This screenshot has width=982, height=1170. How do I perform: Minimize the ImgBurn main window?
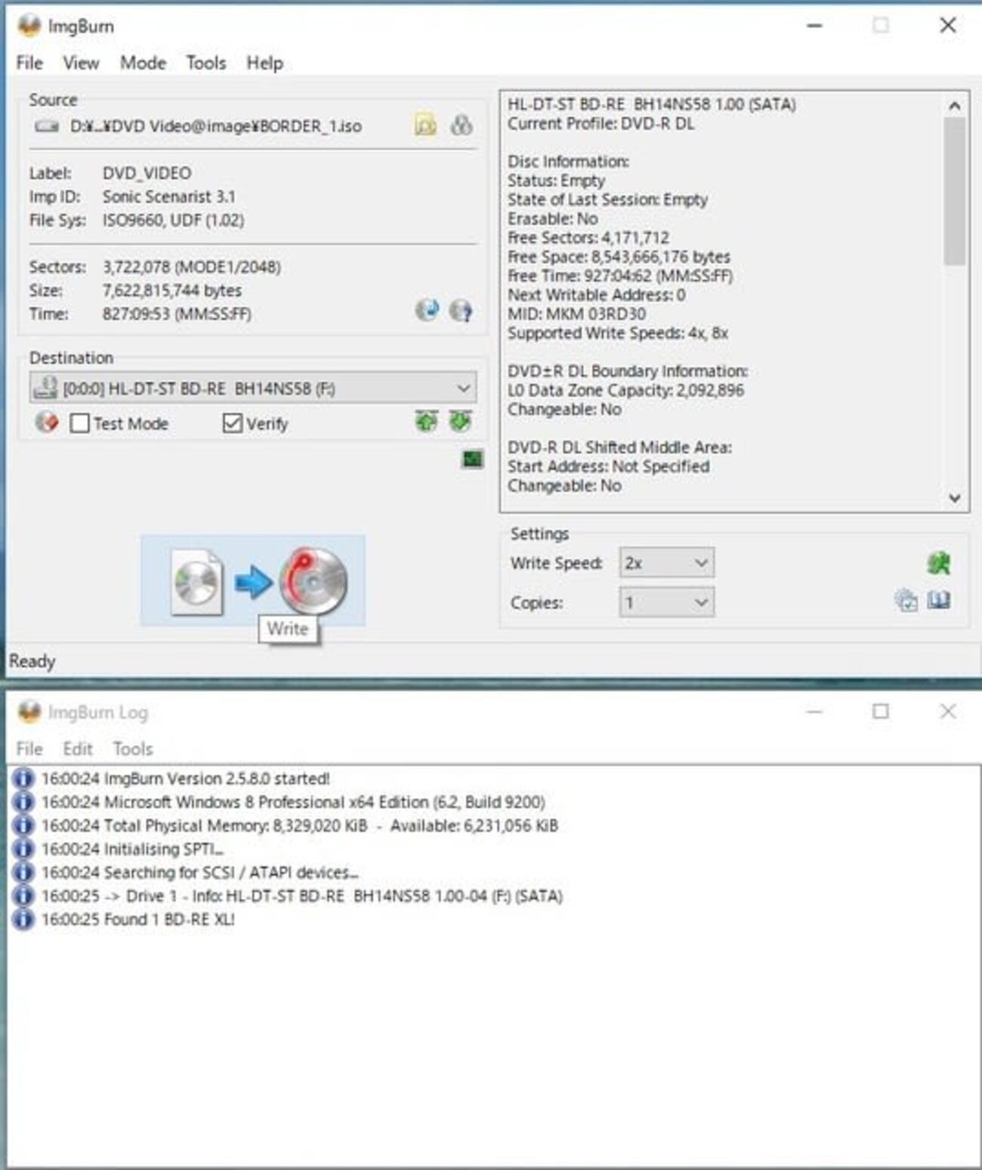[814, 26]
